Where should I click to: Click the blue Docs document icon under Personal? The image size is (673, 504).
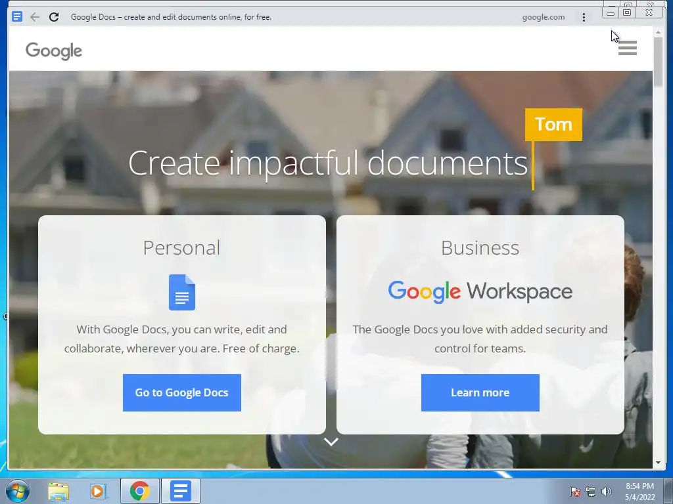point(182,292)
